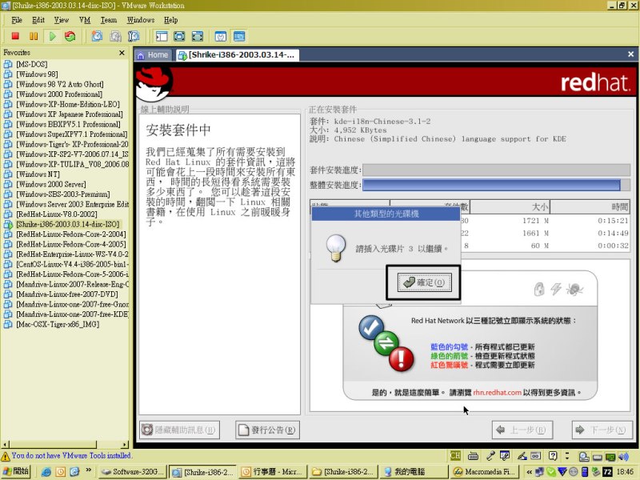
Task: Click the tray icon showing 72
Action: click(608, 472)
